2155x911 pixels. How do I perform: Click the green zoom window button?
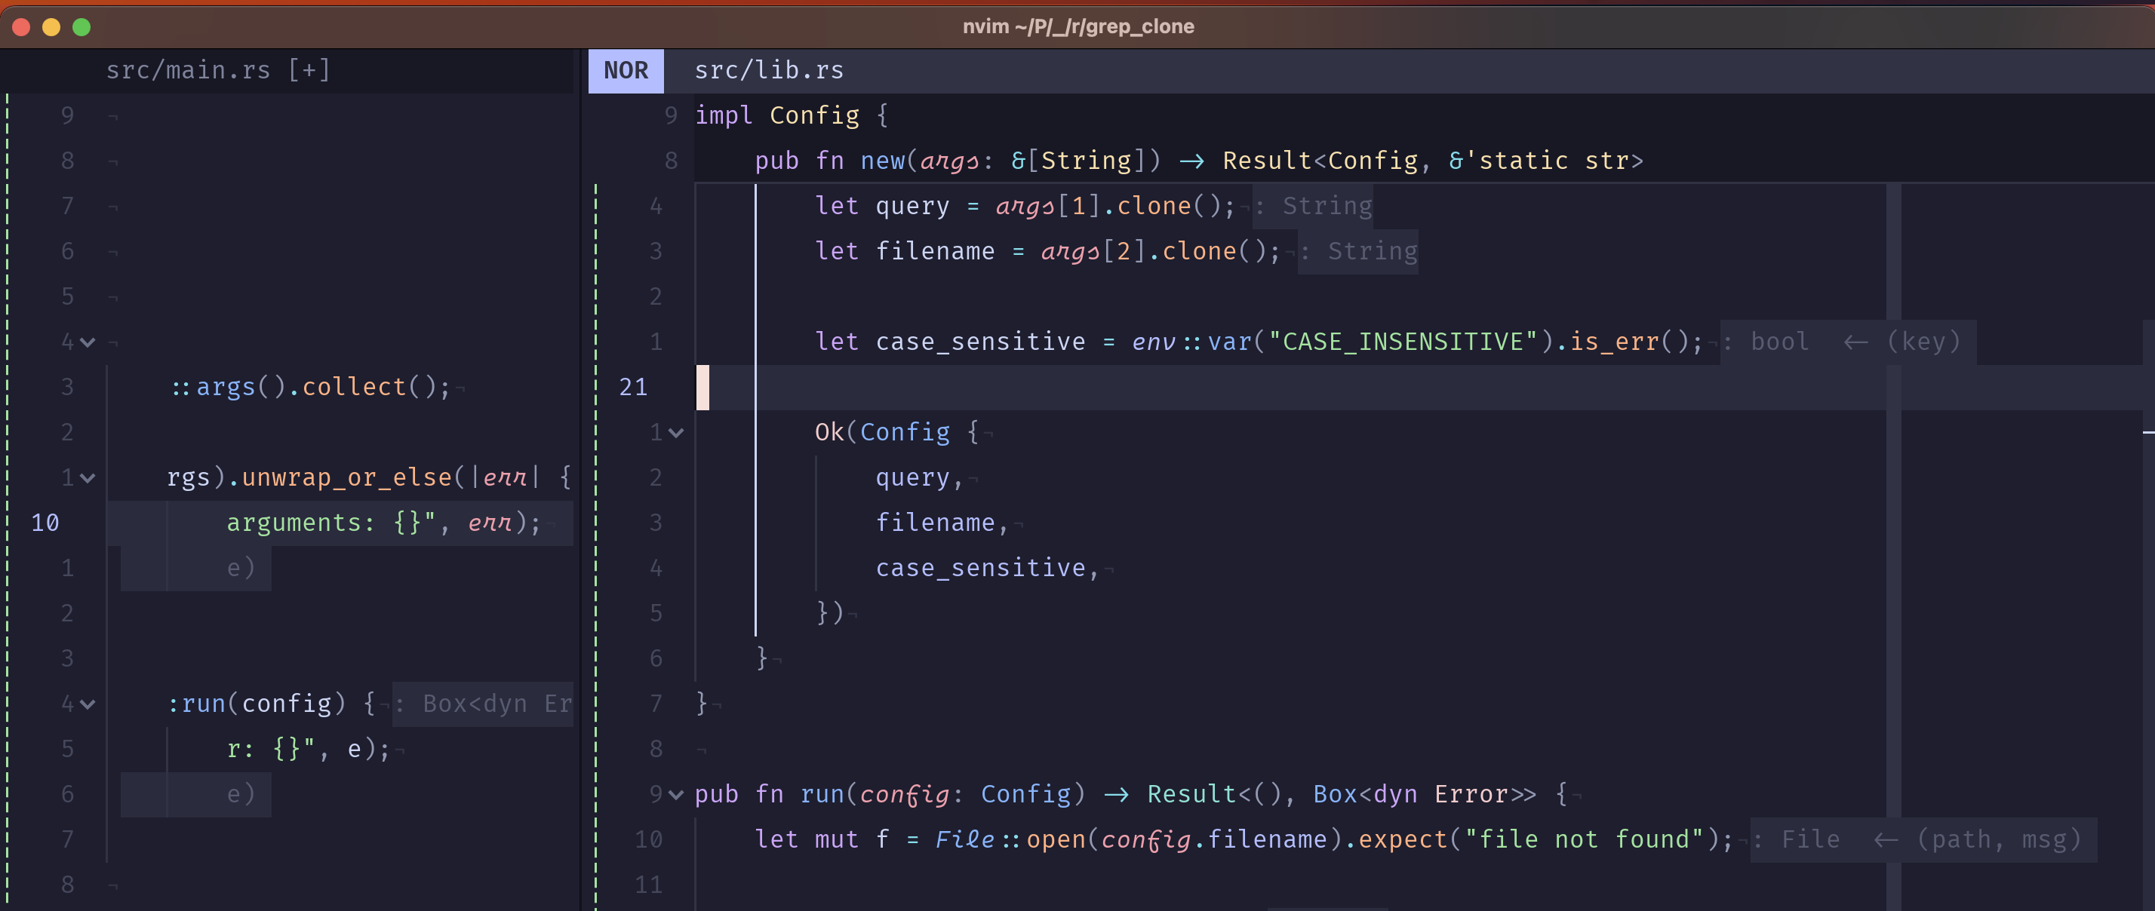(x=81, y=26)
